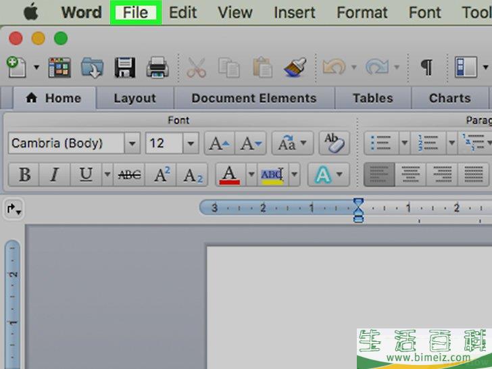The width and height of the screenshot is (492, 369).
Task: Toggle show nonprinting paragraph marks
Action: pyautogui.click(x=426, y=67)
